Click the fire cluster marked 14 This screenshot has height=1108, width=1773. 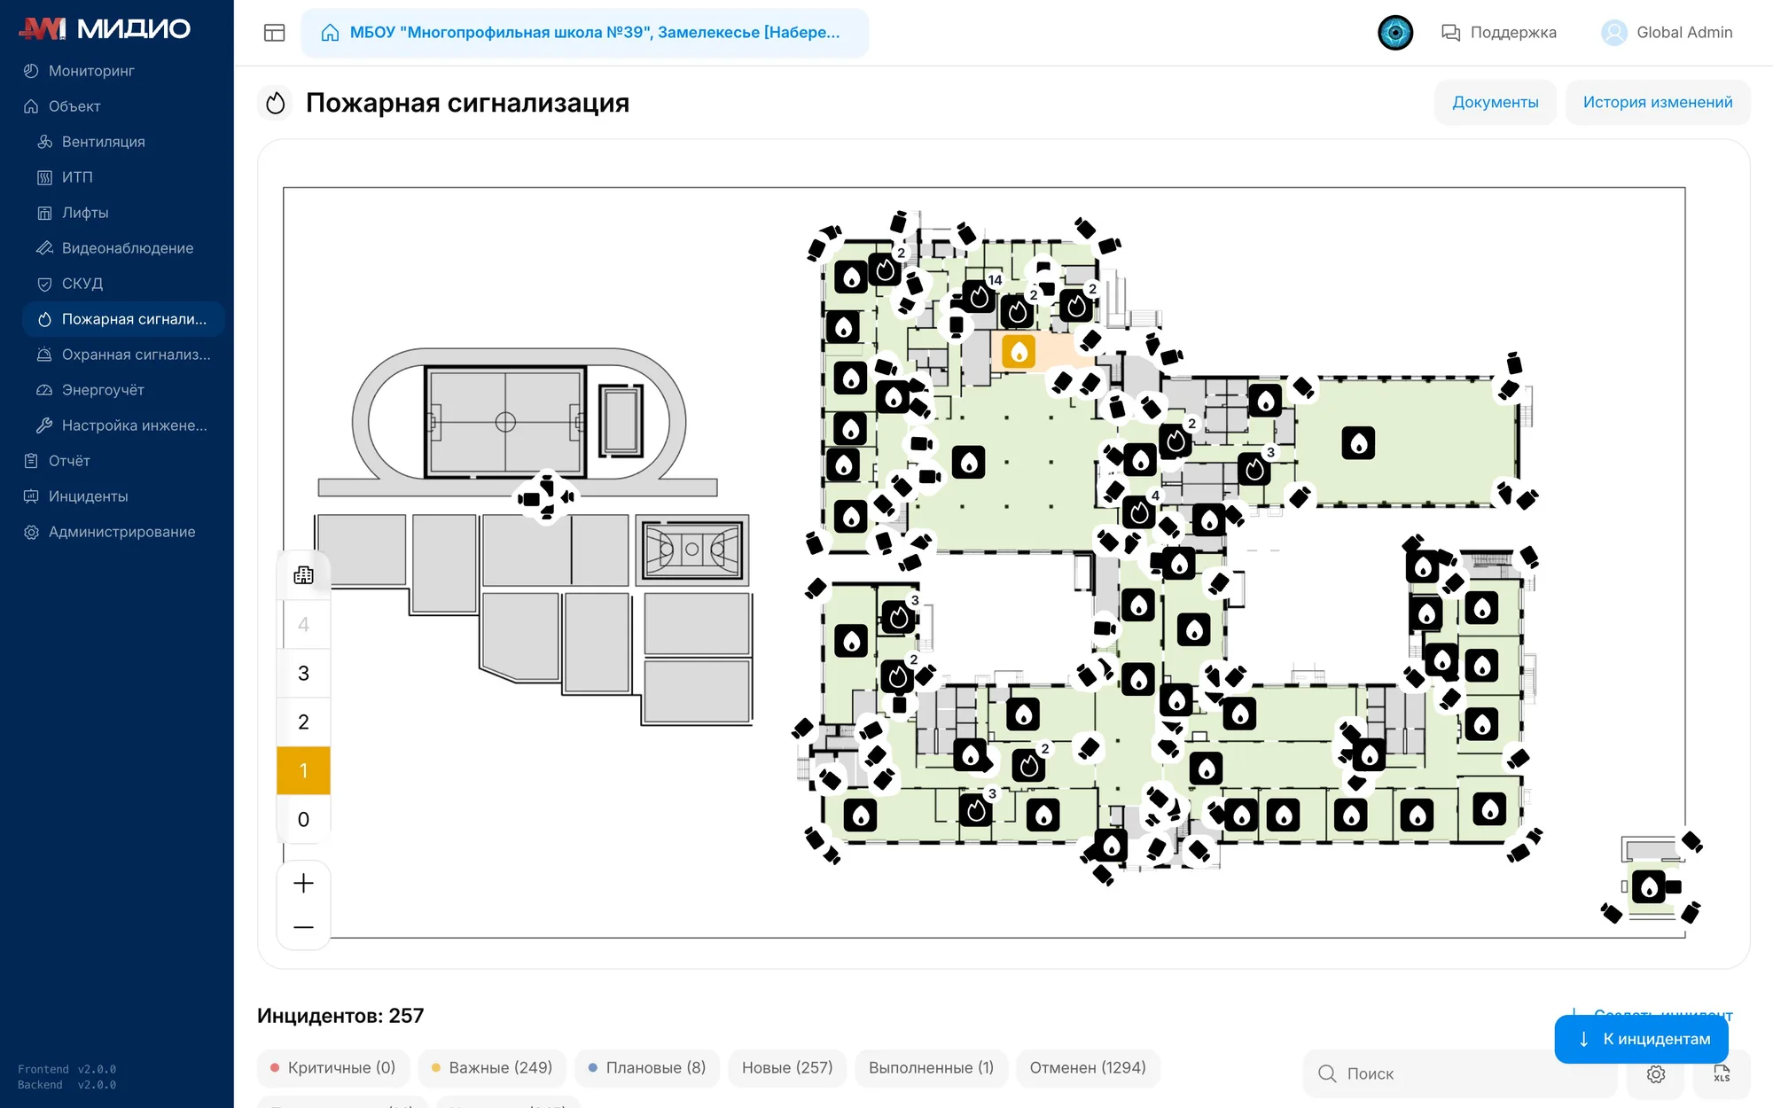click(980, 296)
